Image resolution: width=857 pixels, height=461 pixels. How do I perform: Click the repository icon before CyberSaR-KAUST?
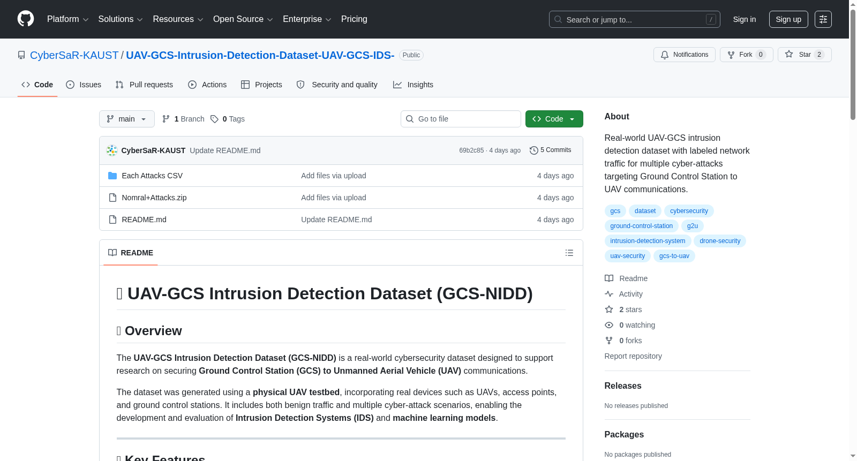click(x=21, y=55)
